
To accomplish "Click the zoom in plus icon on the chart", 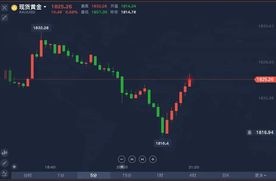I will pos(153,159).
